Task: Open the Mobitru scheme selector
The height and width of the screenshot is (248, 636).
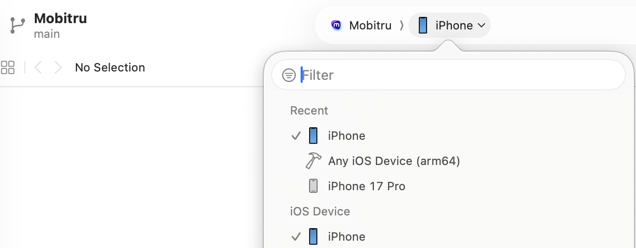Action: click(370, 25)
